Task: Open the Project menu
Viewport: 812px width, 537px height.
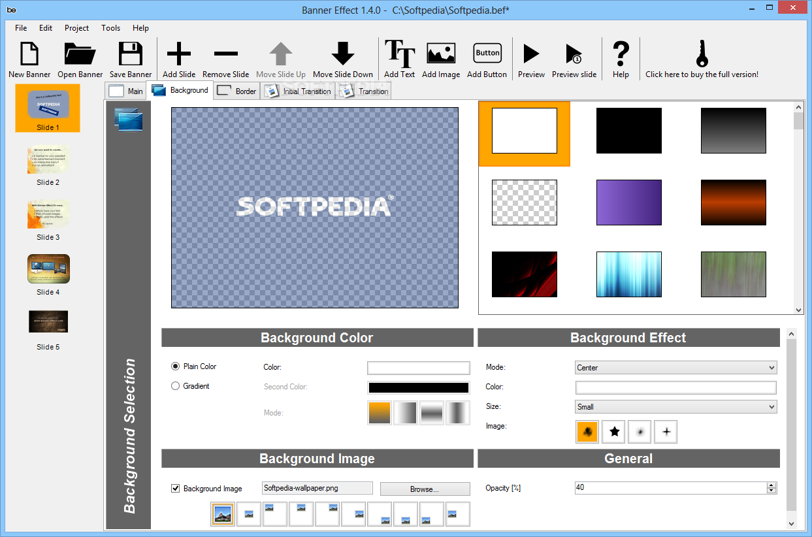Action: click(77, 28)
